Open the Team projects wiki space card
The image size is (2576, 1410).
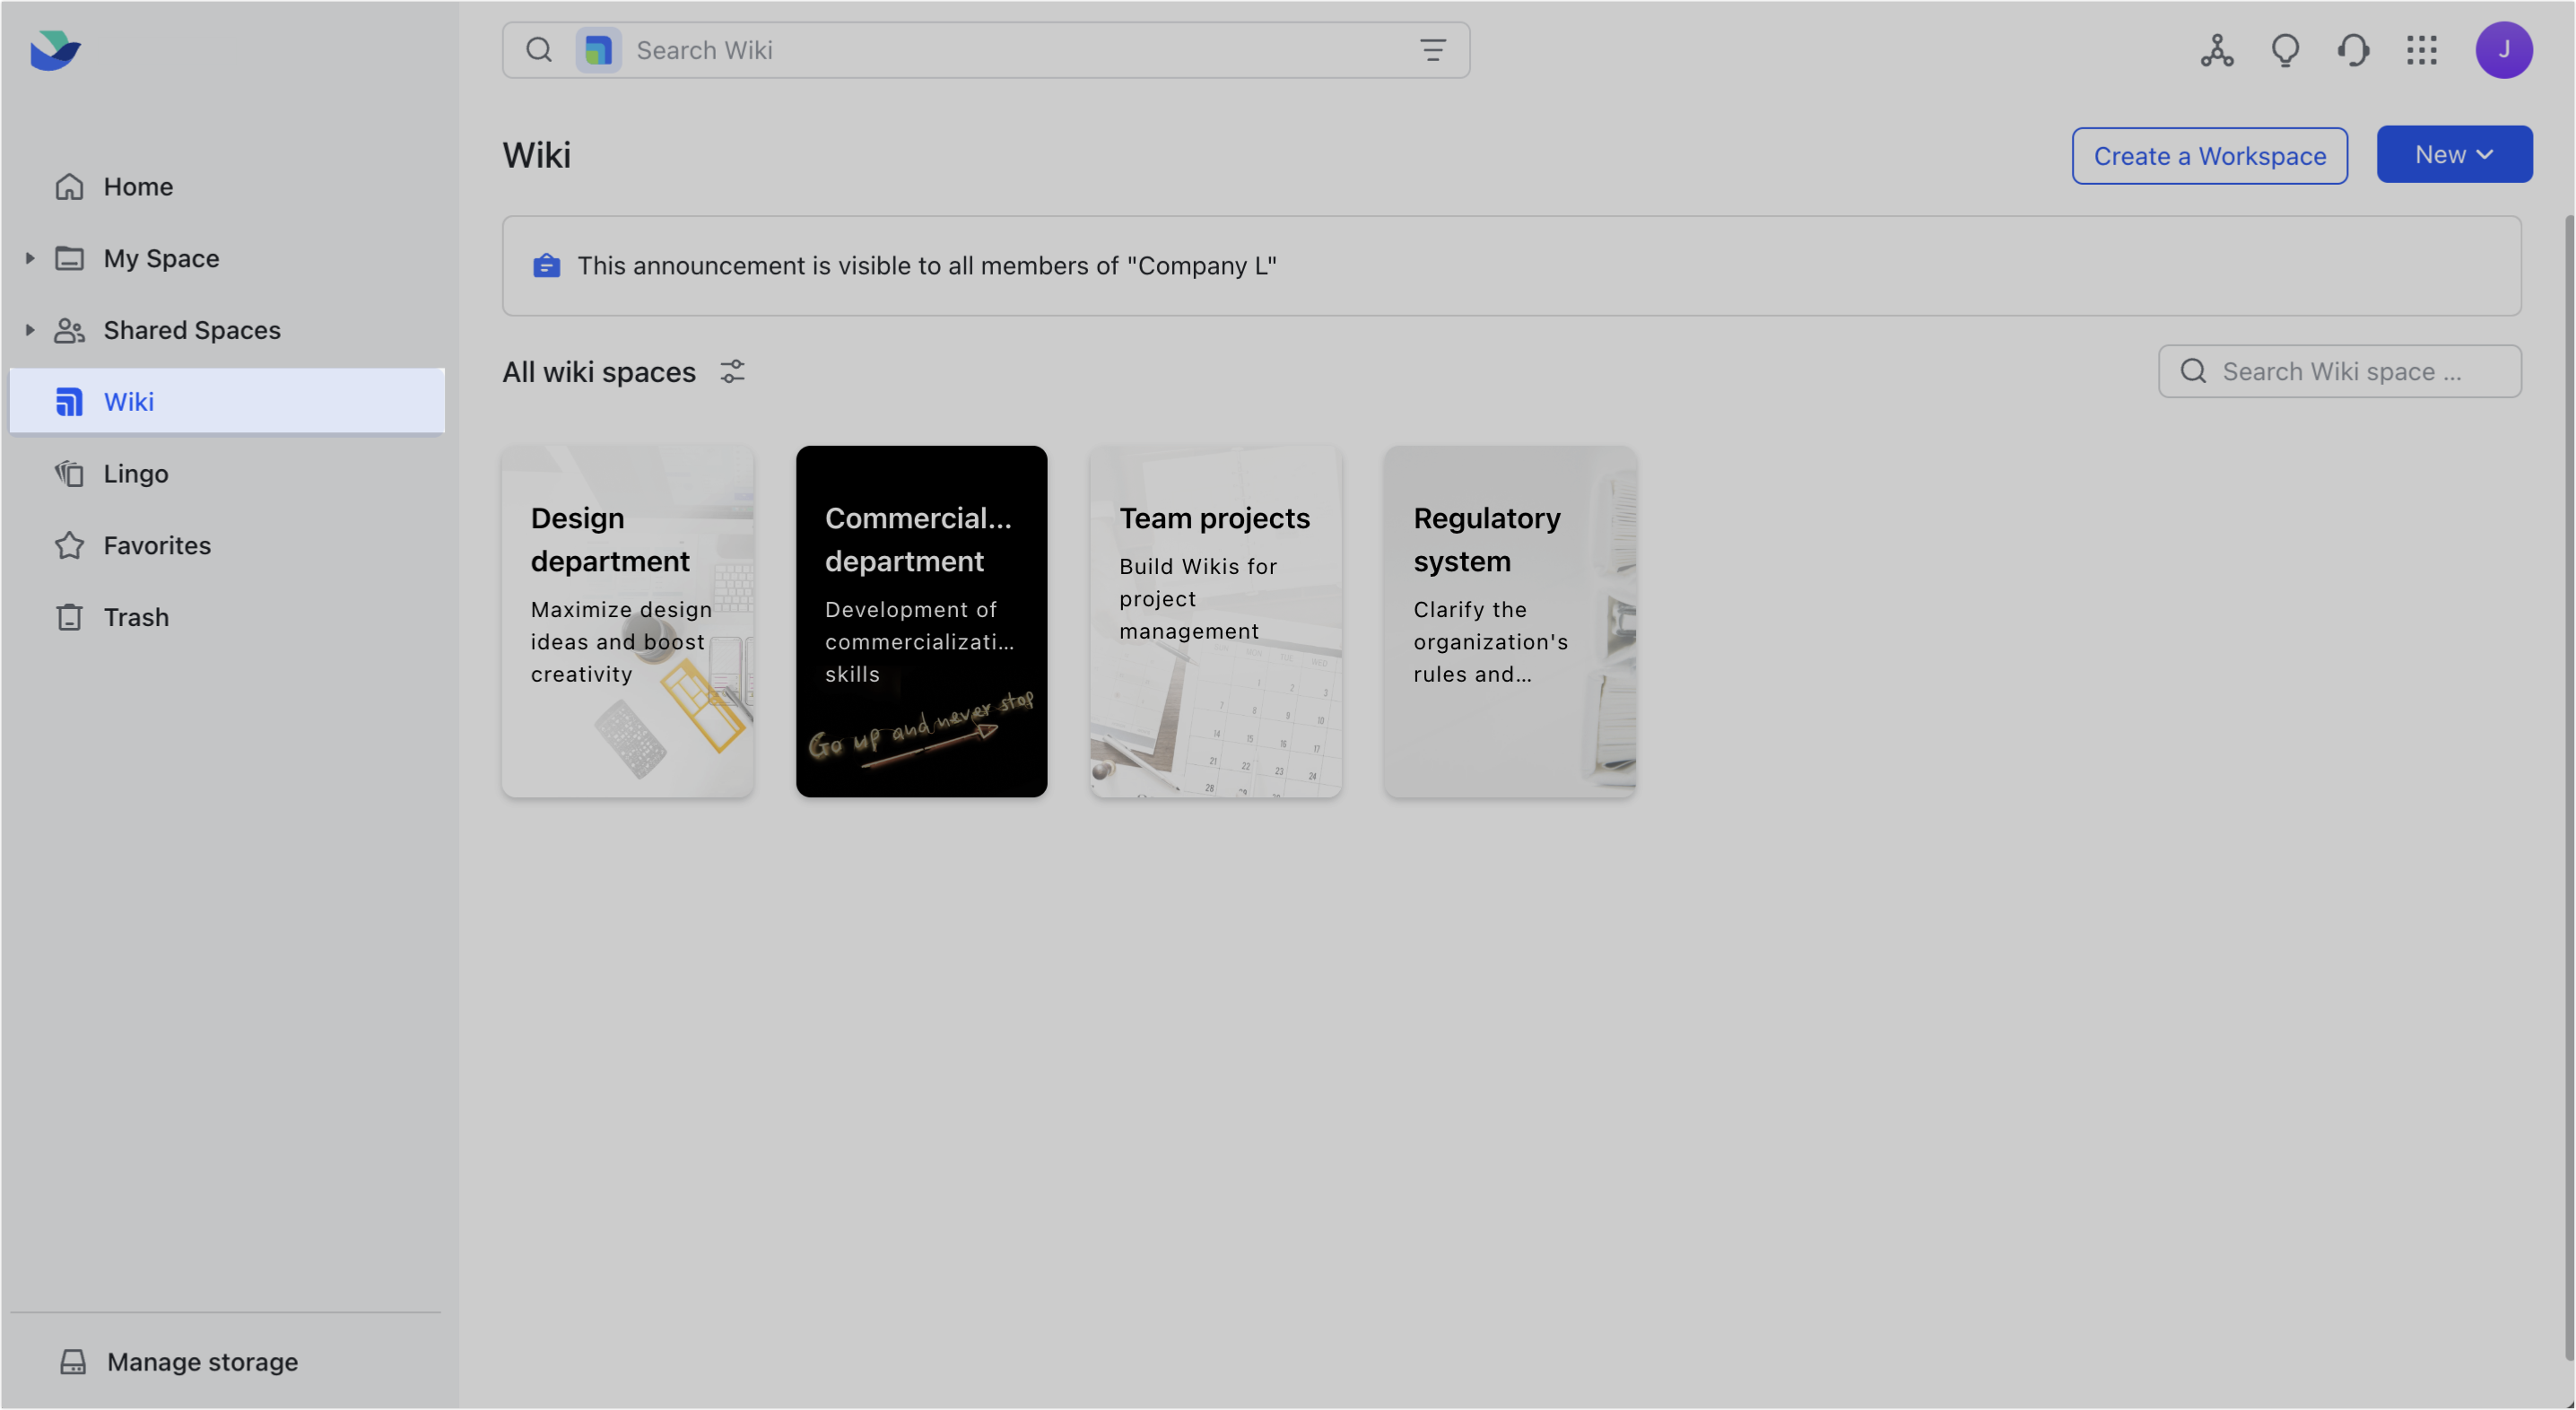[1215, 621]
